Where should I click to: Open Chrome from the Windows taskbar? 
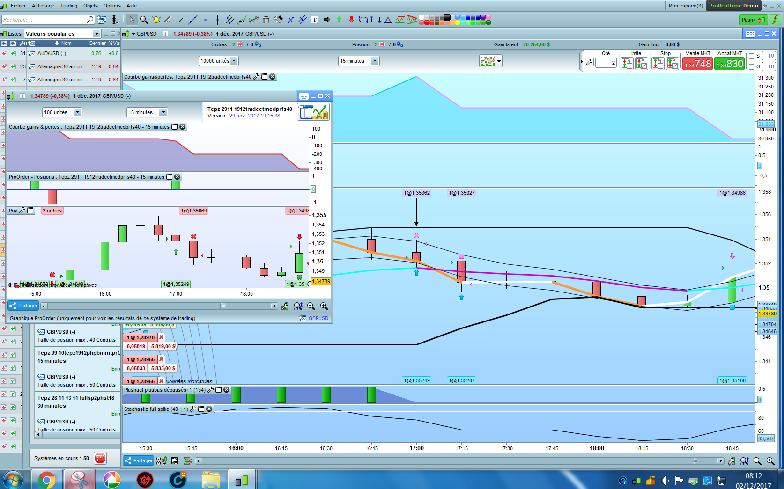pyautogui.click(x=46, y=480)
